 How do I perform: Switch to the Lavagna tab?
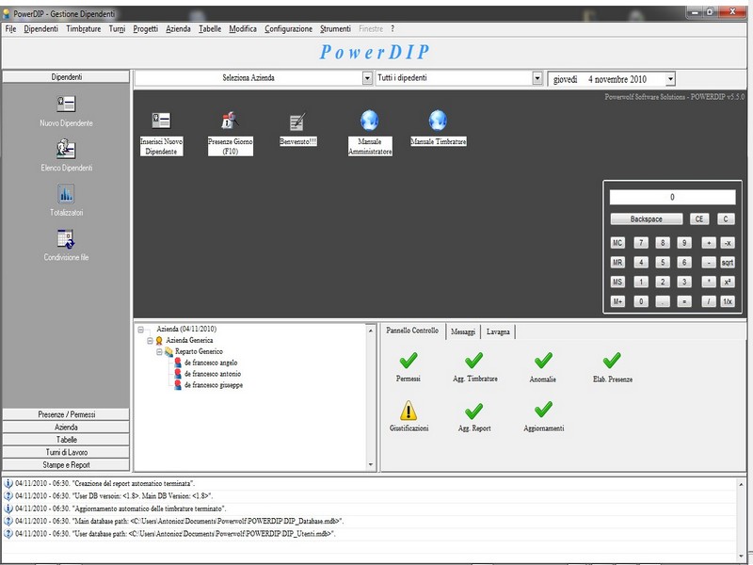coord(498,331)
